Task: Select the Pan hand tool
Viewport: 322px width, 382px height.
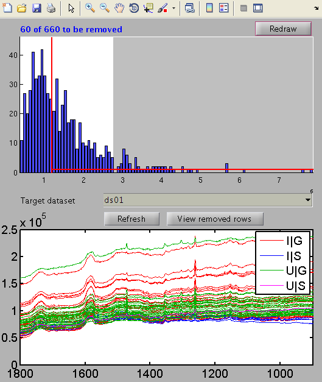Action: click(119, 8)
